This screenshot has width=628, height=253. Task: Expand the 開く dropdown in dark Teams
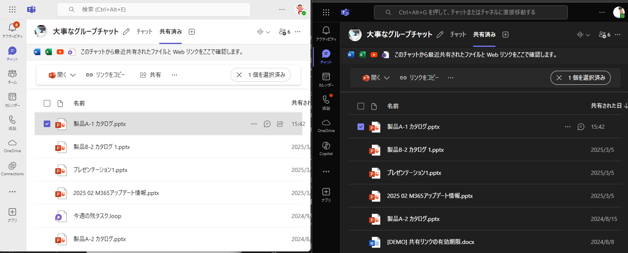387,77
